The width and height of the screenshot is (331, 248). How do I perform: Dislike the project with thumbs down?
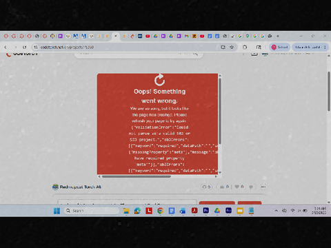coord(251,187)
